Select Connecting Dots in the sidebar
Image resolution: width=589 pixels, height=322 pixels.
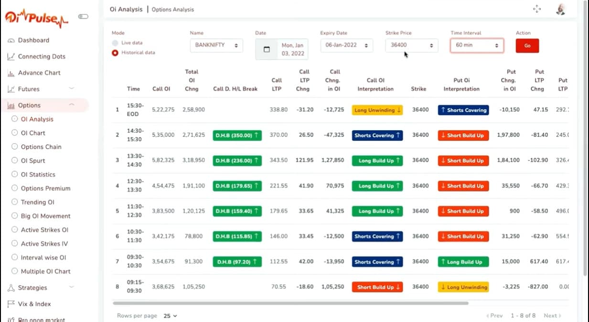(x=41, y=56)
